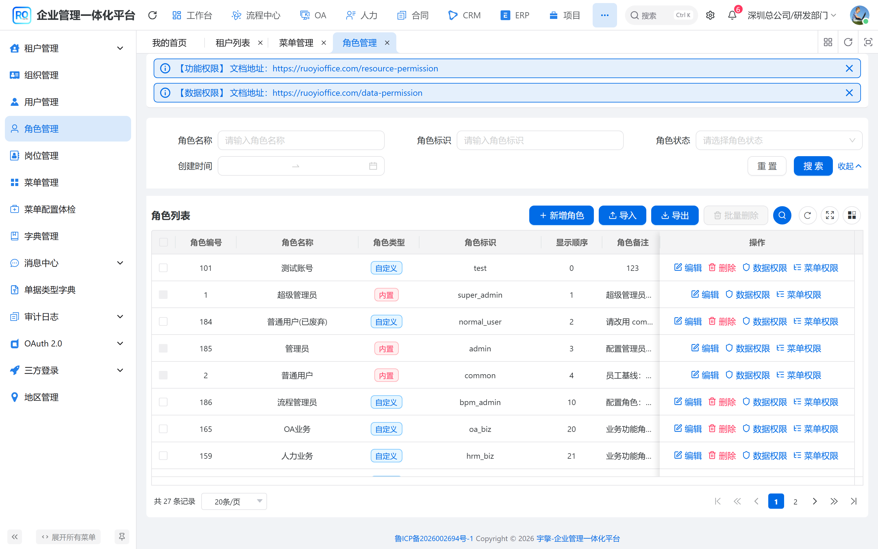This screenshot has width=878, height=549.
Task: Expand 消息中心 sidebar menu
Action: pyautogui.click(x=68, y=263)
